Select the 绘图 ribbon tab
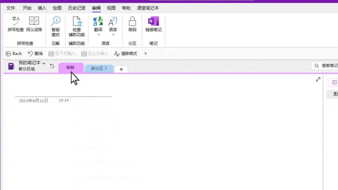The image size is (338, 190). point(57,8)
